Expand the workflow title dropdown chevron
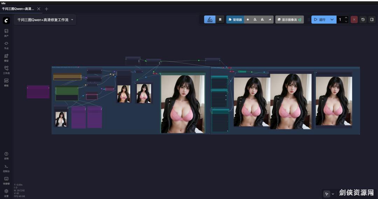The height and width of the screenshot is (199, 378). (72, 20)
